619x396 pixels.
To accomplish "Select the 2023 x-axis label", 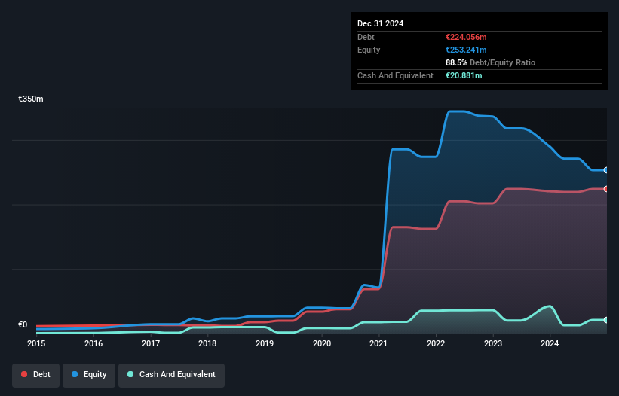I will coord(493,343).
